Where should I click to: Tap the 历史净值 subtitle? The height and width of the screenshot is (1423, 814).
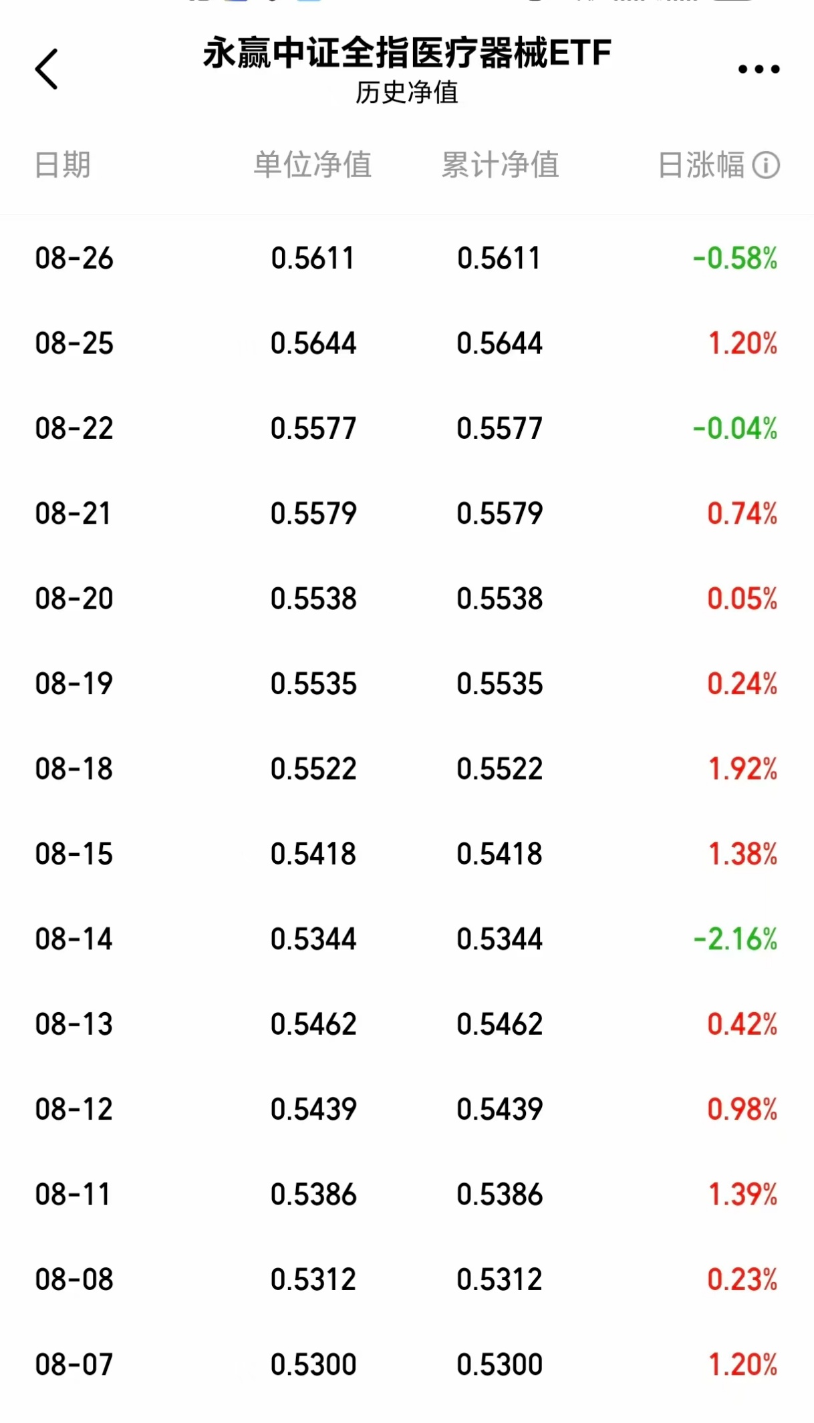tap(407, 93)
